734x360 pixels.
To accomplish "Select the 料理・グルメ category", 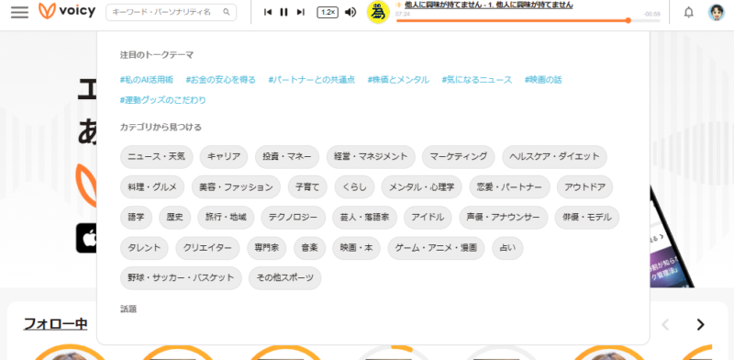I will tap(152, 187).
